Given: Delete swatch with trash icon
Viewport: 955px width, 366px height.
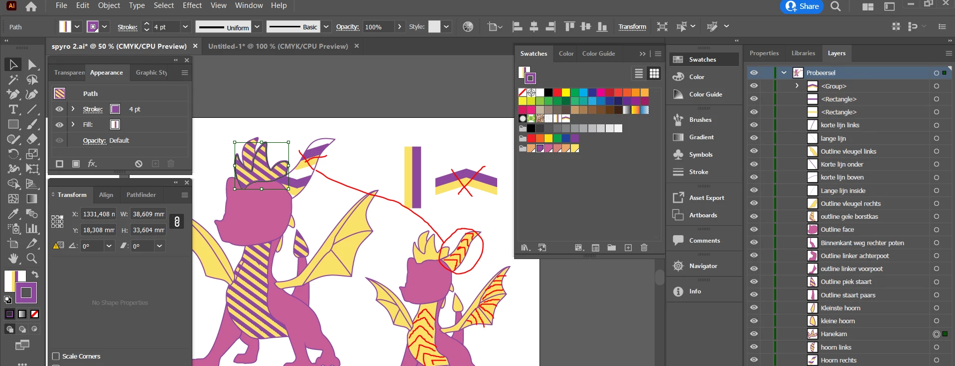Looking at the screenshot, I should 644,248.
